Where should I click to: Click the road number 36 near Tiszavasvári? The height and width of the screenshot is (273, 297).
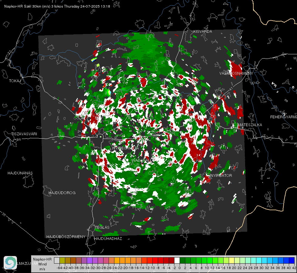click(x=19, y=140)
